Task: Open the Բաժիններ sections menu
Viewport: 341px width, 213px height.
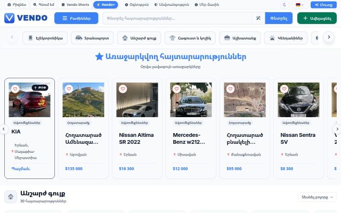Action: pos(76,18)
